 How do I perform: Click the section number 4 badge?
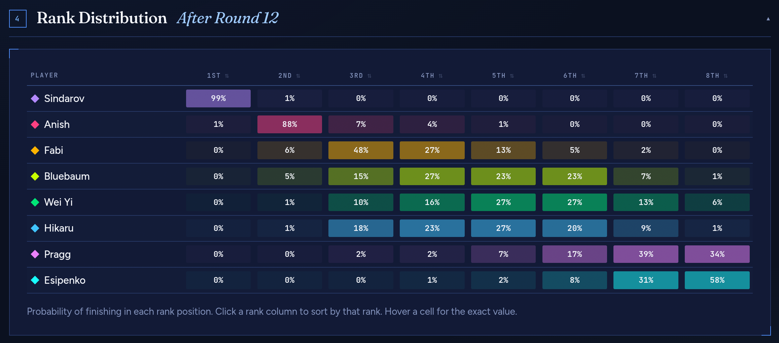point(17,19)
